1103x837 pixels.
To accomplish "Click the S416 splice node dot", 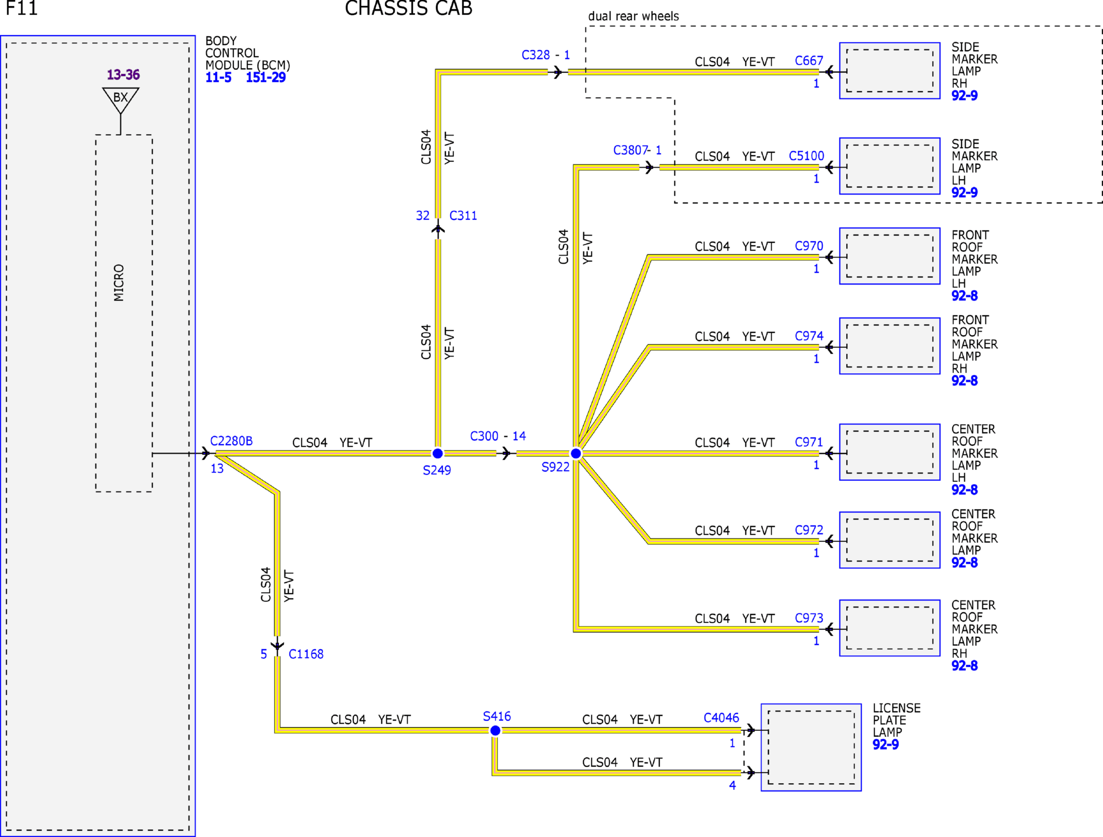I will pos(495,730).
